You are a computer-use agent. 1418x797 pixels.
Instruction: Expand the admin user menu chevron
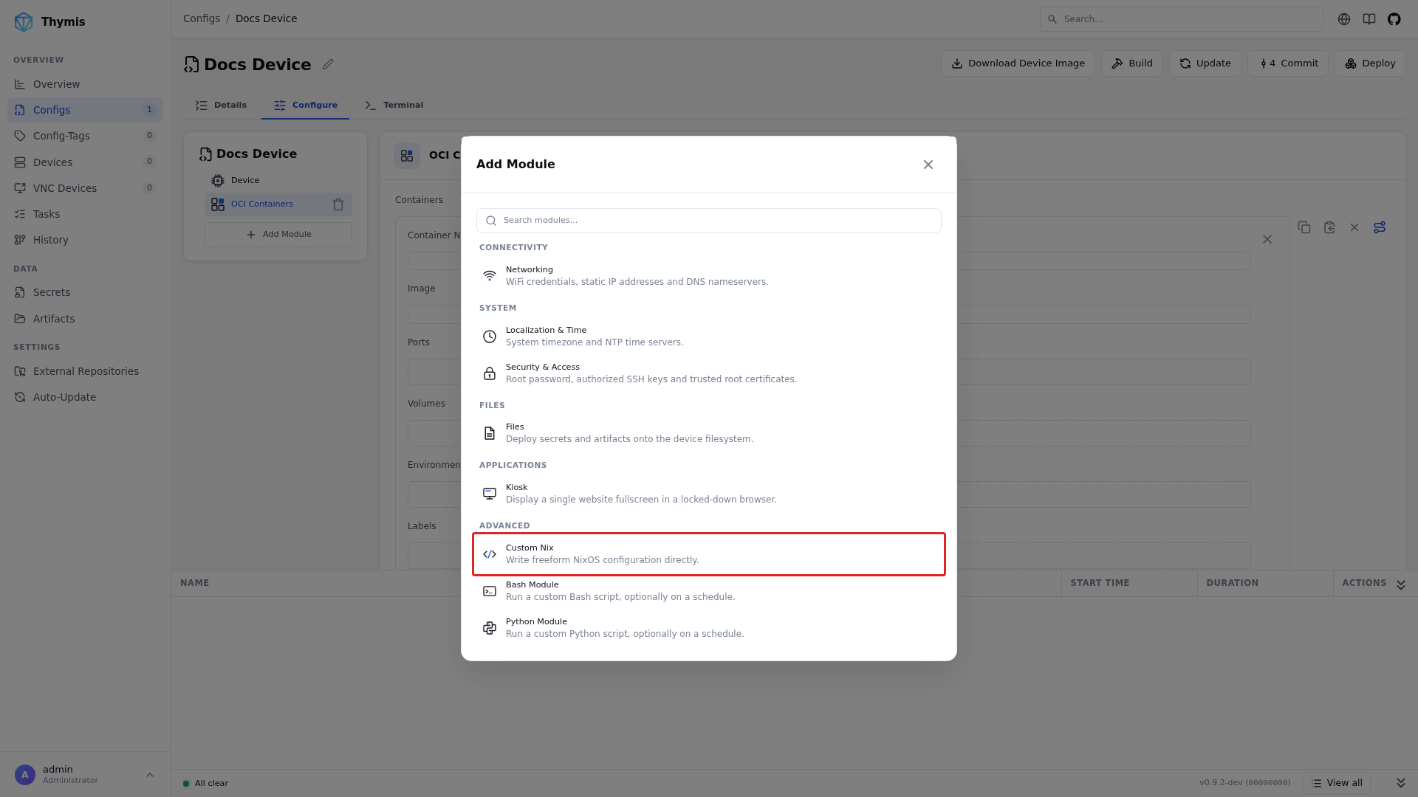click(x=150, y=775)
